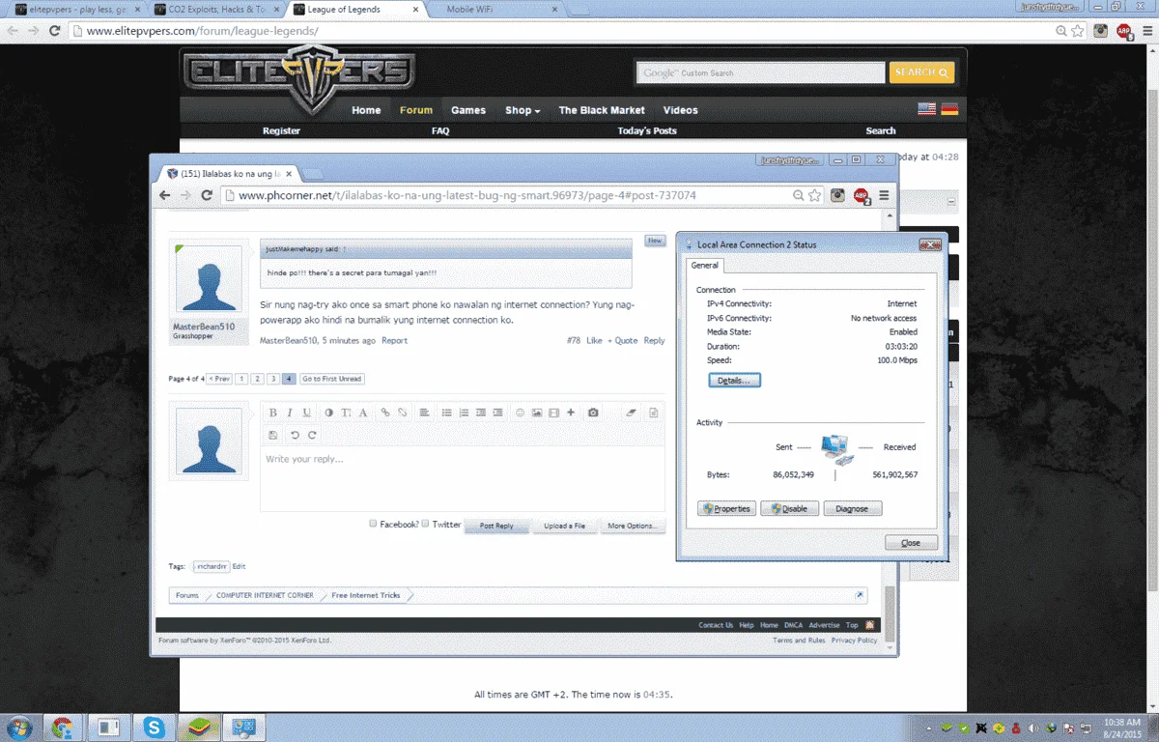This screenshot has height=742, width=1159.
Task: Undo last edit in reply editor
Action: pyautogui.click(x=295, y=435)
